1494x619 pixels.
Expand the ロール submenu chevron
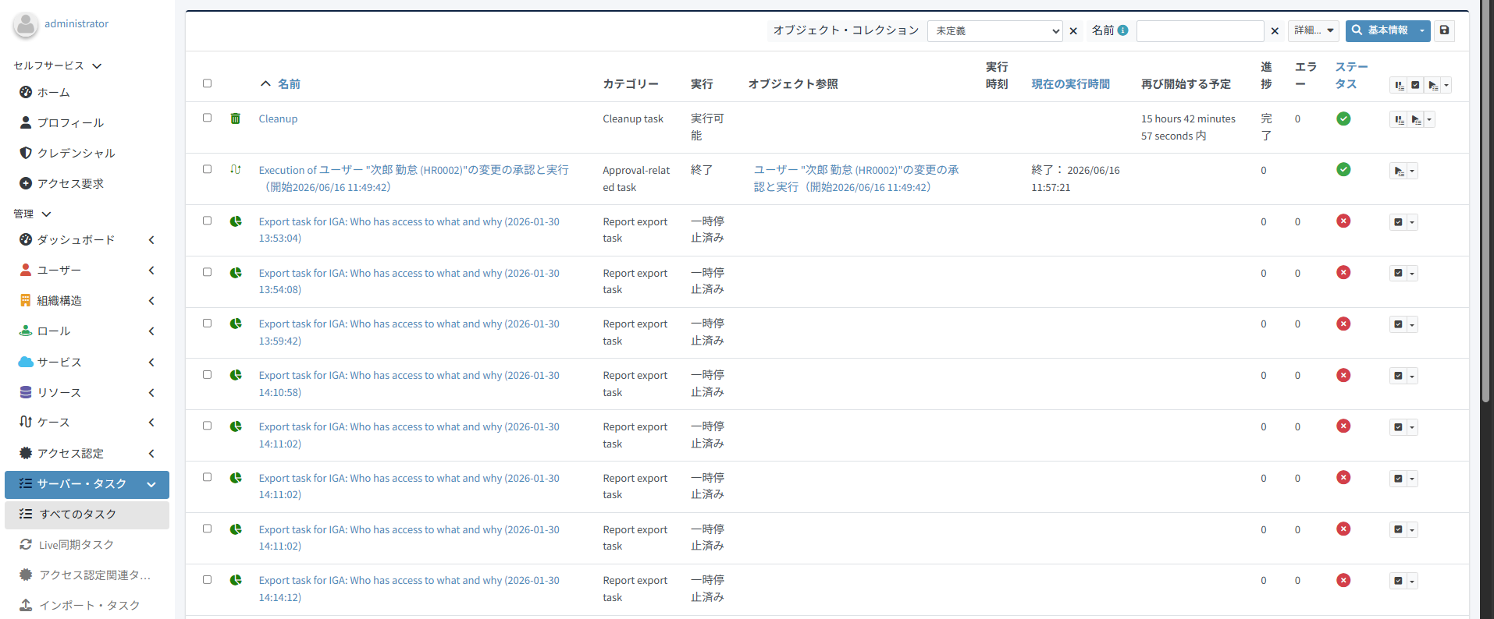point(151,331)
